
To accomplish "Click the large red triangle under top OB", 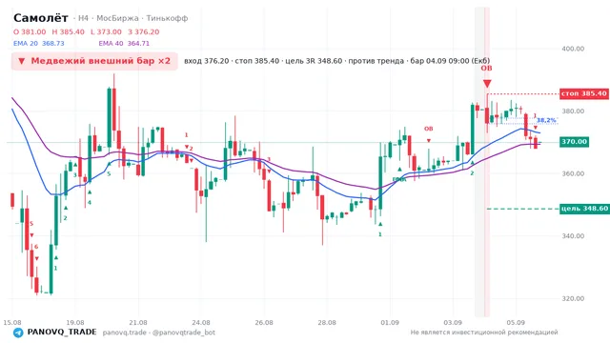I will [487, 84].
